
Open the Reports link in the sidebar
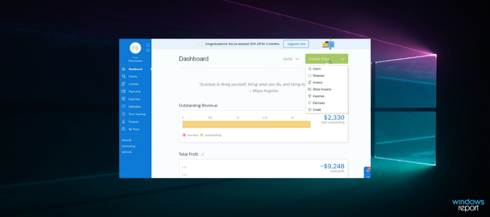[126, 140]
